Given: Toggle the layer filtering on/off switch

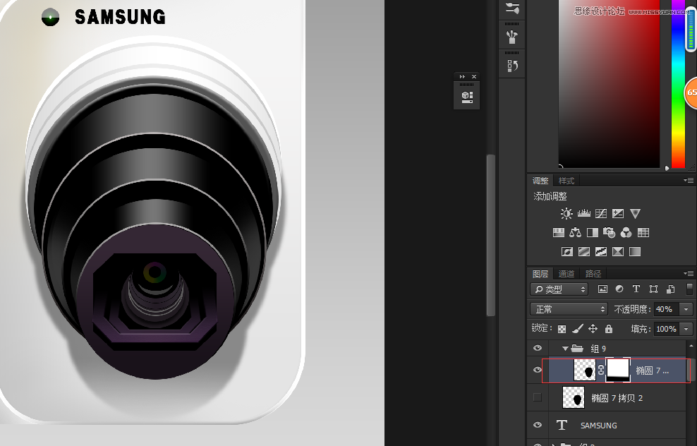Looking at the screenshot, I should pyautogui.click(x=689, y=289).
